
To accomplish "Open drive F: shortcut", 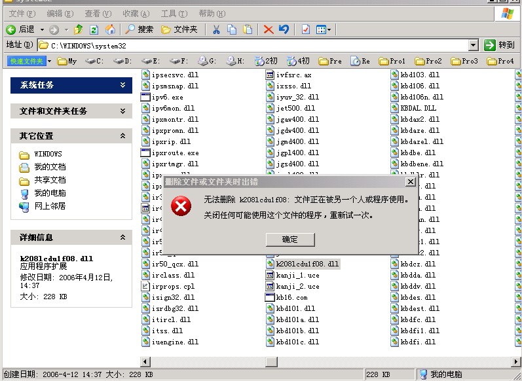I will [x=179, y=62].
